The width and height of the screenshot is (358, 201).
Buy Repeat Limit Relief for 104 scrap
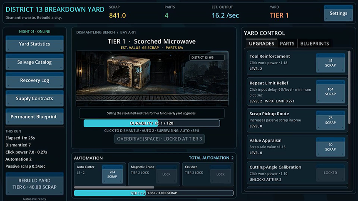point(331,92)
